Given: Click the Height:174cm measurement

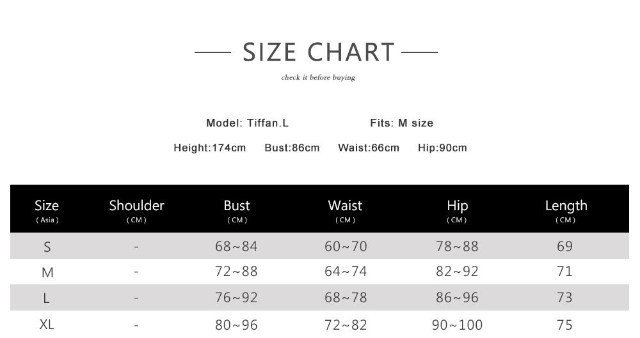Looking at the screenshot, I should click(x=209, y=148).
